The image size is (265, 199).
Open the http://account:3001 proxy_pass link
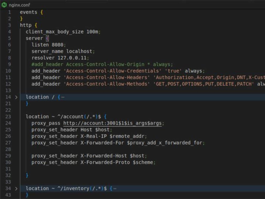(112, 123)
